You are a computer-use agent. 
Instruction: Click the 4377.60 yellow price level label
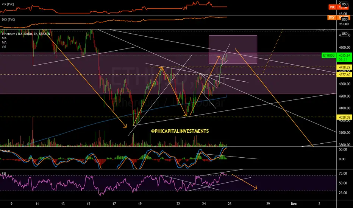[x=344, y=75]
